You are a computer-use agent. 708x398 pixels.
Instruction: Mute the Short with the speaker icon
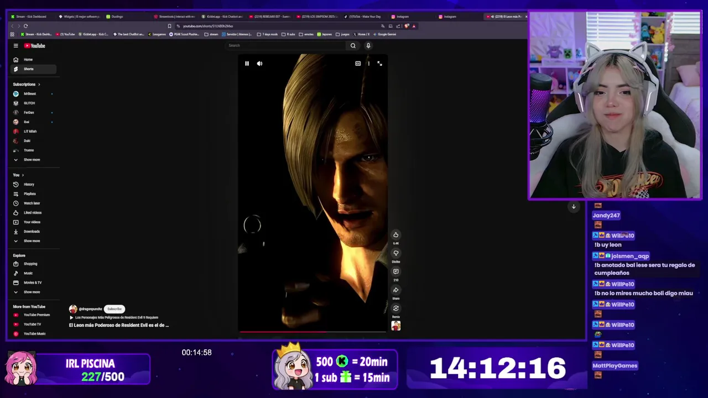259,64
